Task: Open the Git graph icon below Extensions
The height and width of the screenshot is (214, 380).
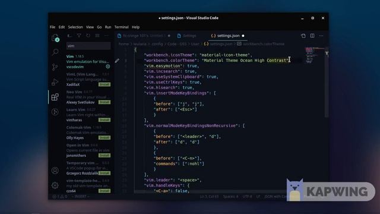Action: 55,112
